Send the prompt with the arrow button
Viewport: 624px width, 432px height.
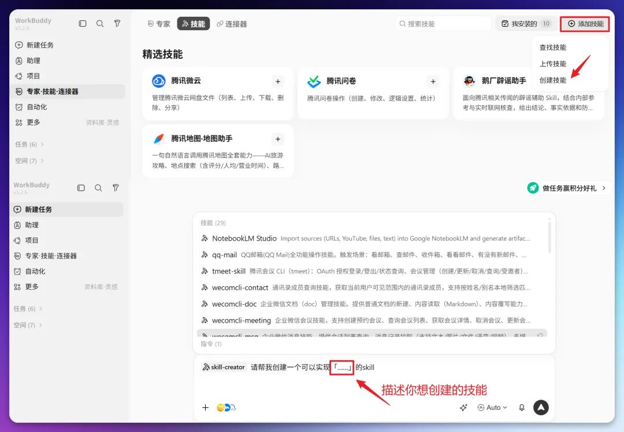[x=541, y=407]
